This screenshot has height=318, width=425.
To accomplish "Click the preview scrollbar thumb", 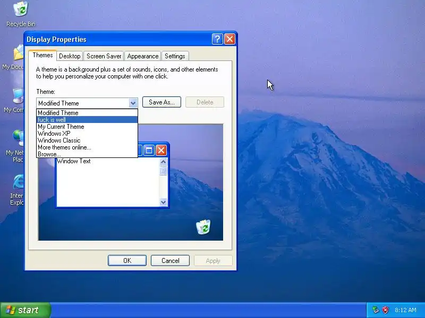I will 163,171.
